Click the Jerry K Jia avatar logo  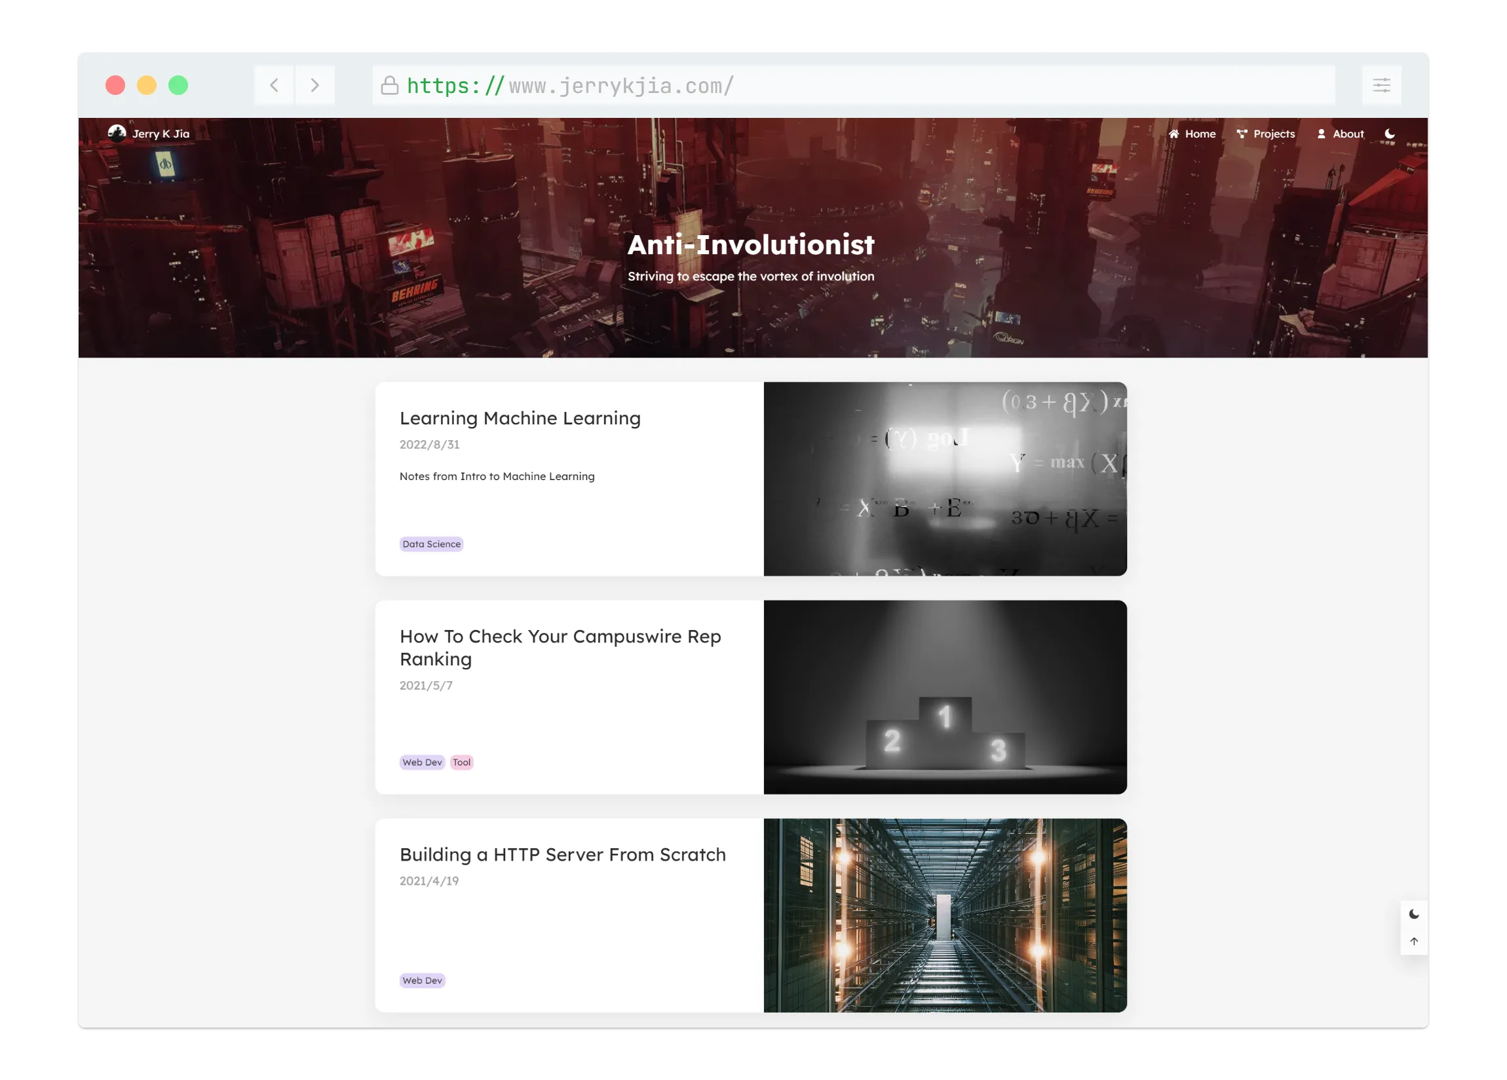click(117, 133)
